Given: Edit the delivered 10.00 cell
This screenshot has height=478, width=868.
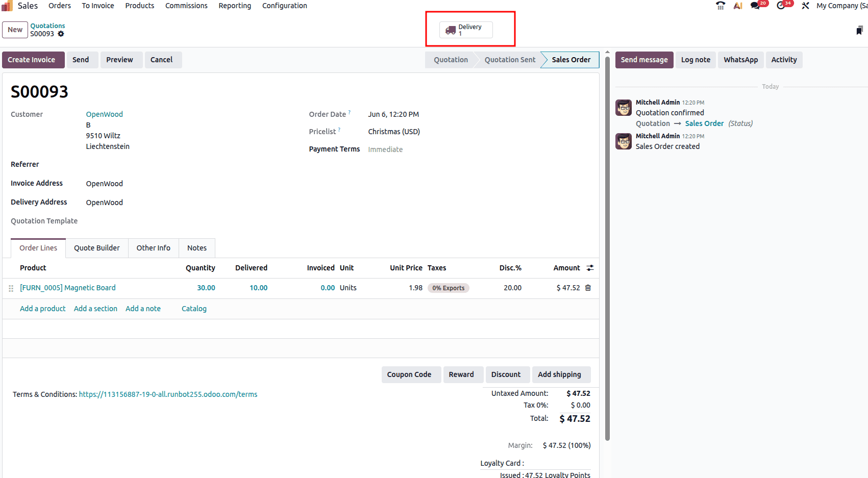Looking at the screenshot, I should [x=258, y=288].
